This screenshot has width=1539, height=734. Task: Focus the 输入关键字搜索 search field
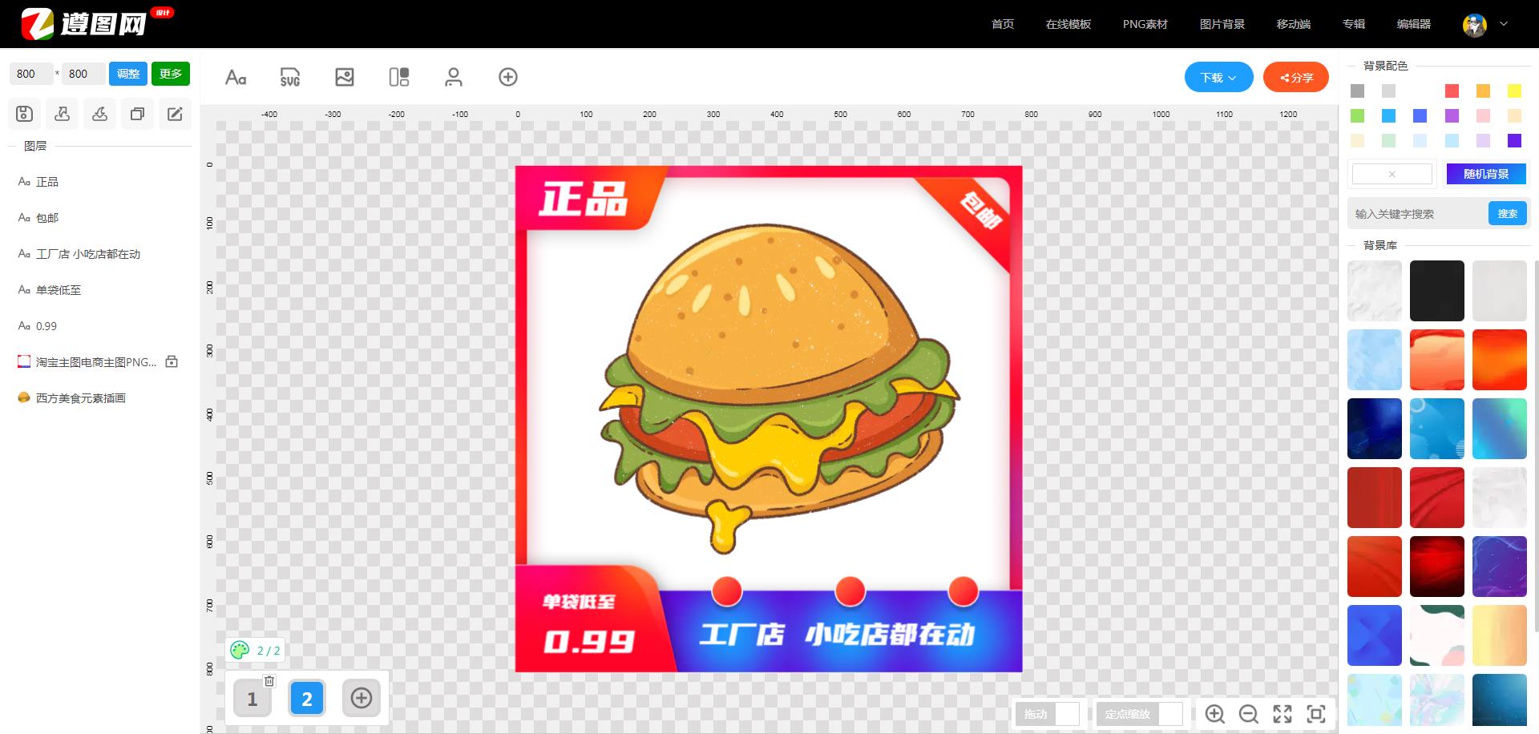point(1418,214)
